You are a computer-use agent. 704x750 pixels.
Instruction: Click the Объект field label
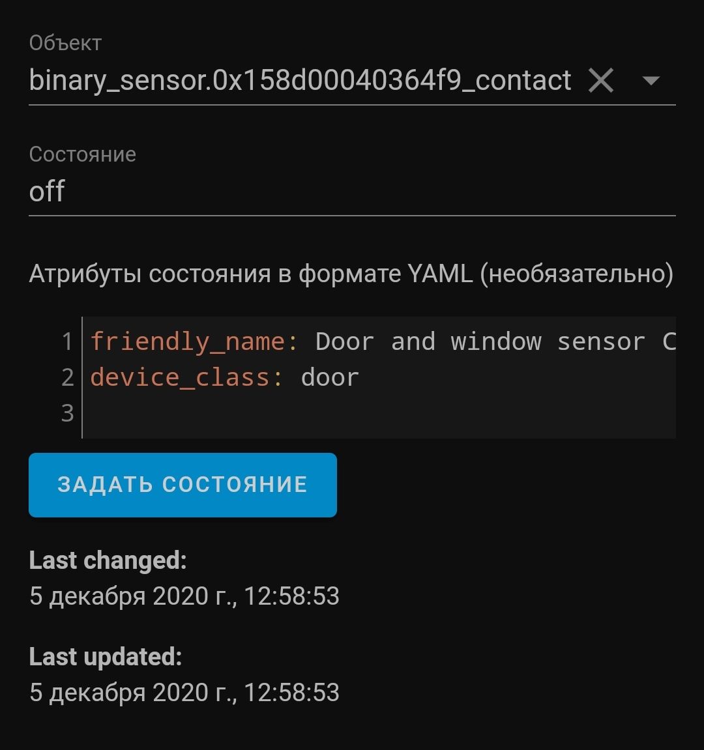tap(65, 43)
